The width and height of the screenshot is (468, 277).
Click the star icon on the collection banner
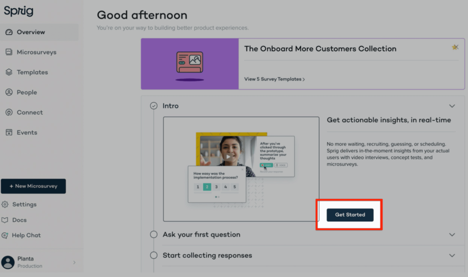(x=455, y=47)
